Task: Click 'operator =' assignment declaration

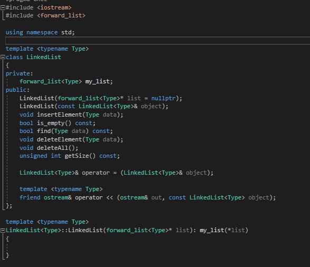Action: [99, 173]
